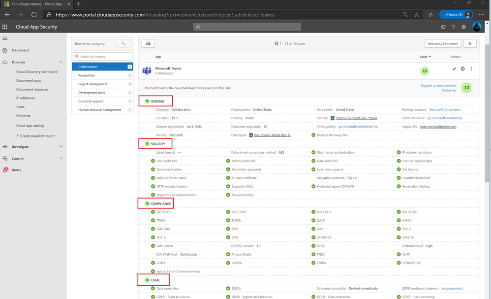
Task: Open the app launcher waffle icon
Action: (x=5, y=27)
